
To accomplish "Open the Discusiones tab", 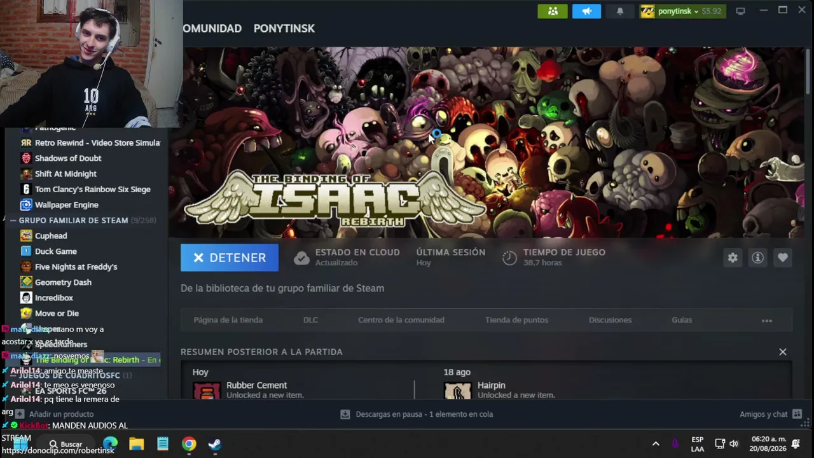I will pyautogui.click(x=610, y=320).
